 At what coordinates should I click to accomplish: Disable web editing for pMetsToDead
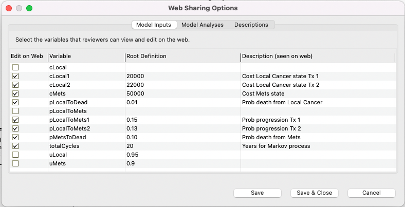coord(15,137)
